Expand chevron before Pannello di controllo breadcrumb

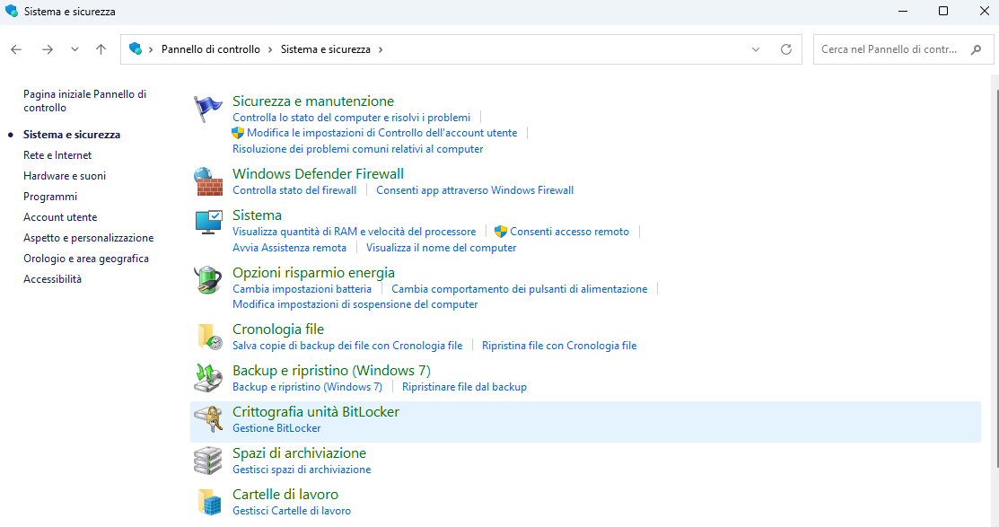point(151,49)
